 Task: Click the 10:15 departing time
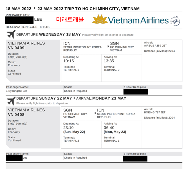click(68, 61)
